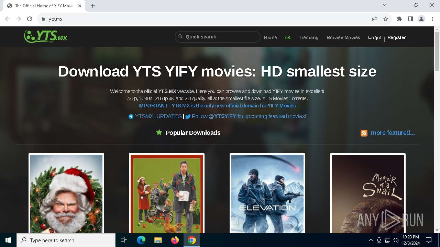This screenshot has height=247, width=440.
Task: Open the Extensions puzzle icon
Action: (x=399, y=19)
